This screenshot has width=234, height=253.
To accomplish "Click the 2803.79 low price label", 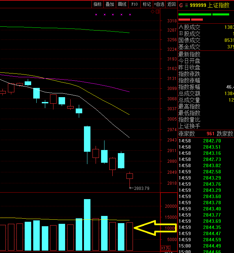I will pos(142,188).
